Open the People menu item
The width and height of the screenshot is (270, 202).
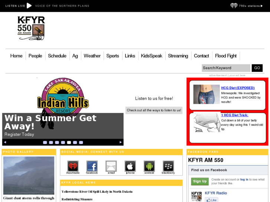[35, 56]
